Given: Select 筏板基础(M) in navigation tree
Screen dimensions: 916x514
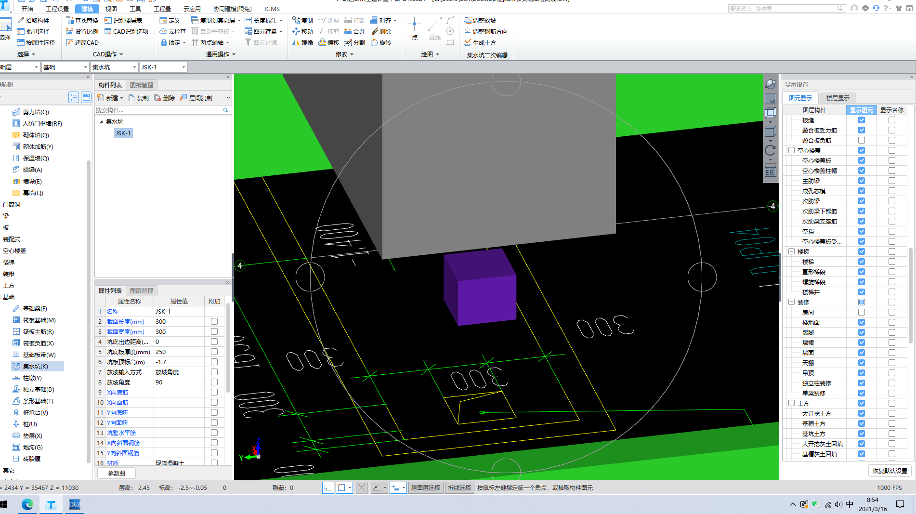Looking at the screenshot, I should point(34,320).
